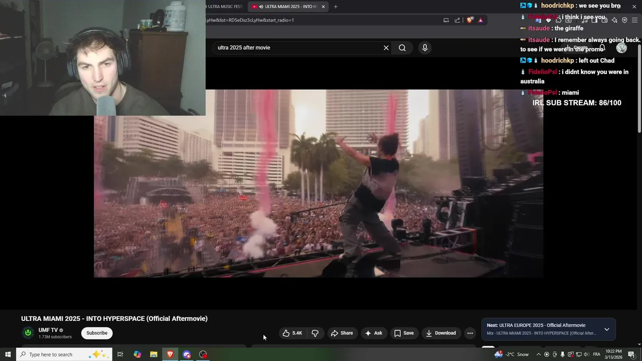The image size is (642, 361).
Task: Open the weather widget showing -2°C Snow
Action: (512, 354)
